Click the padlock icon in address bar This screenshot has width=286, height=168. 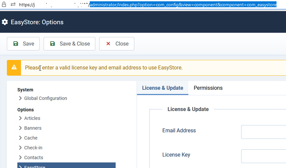tap(4, 5)
